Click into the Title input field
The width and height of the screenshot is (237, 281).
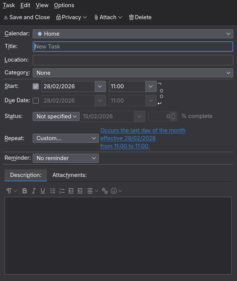[x=133, y=47]
